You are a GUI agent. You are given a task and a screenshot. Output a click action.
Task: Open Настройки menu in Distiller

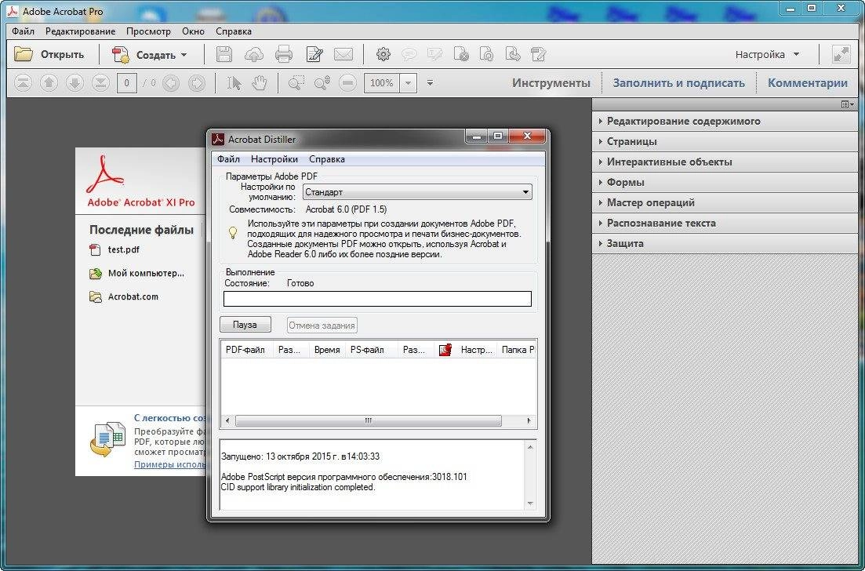[x=274, y=159]
